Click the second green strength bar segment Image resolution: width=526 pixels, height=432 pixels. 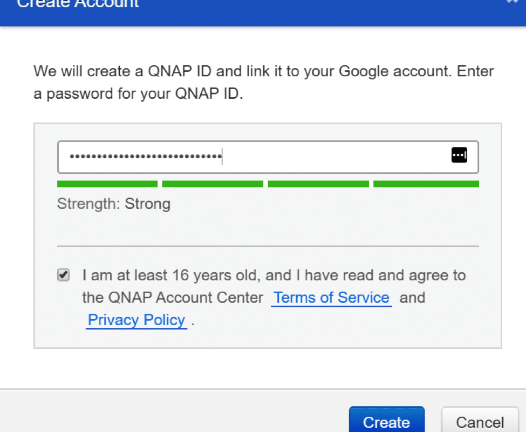coord(213,184)
